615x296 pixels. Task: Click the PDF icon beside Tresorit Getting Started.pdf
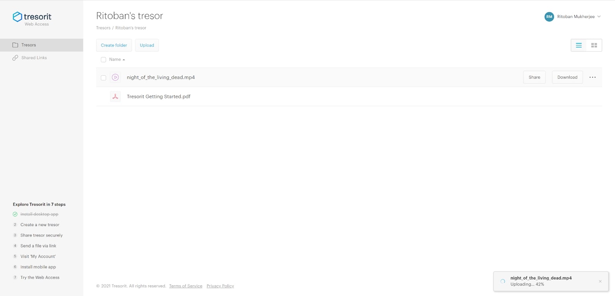tap(115, 96)
